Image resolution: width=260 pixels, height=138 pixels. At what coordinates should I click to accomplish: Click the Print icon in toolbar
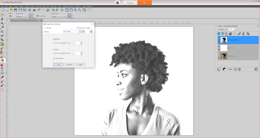(x=34, y=10)
